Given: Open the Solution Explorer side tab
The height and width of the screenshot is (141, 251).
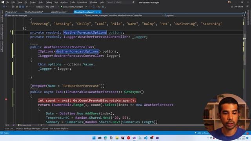Looking at the screenshot, I should (2, 32).
